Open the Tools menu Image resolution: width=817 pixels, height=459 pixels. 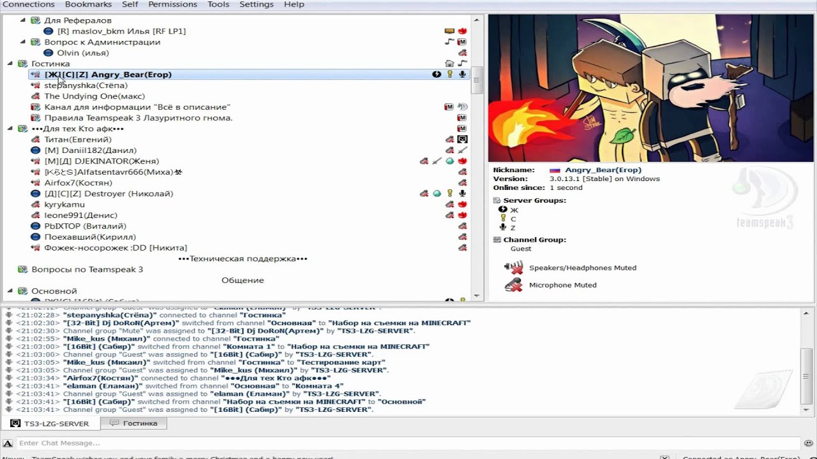(218, 4)
